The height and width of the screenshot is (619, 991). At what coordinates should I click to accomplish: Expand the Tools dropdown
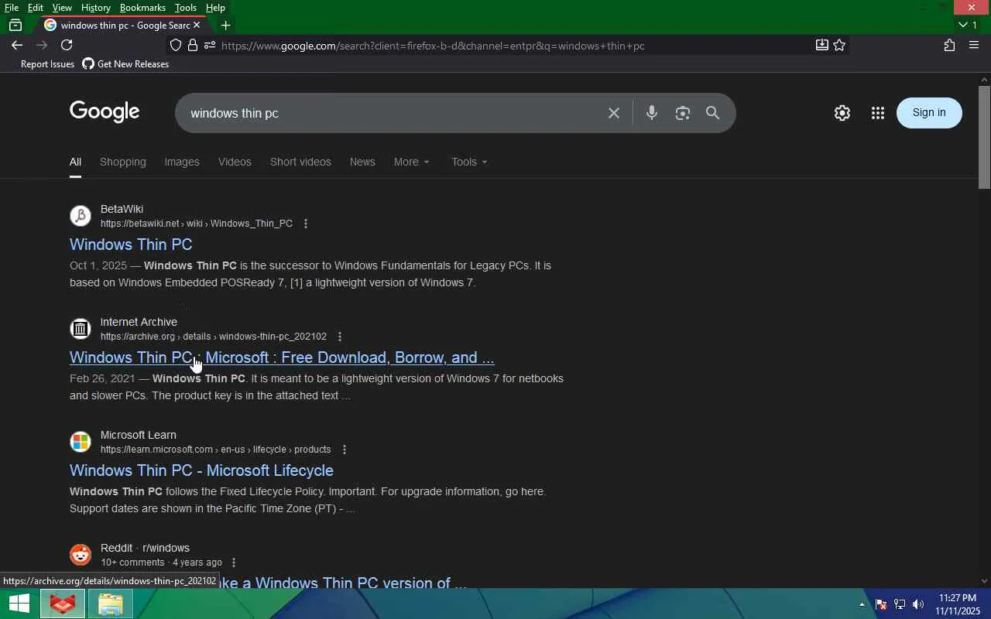(x=469, y=162)
